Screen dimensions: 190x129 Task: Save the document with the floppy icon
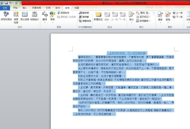tap(6, 3)
